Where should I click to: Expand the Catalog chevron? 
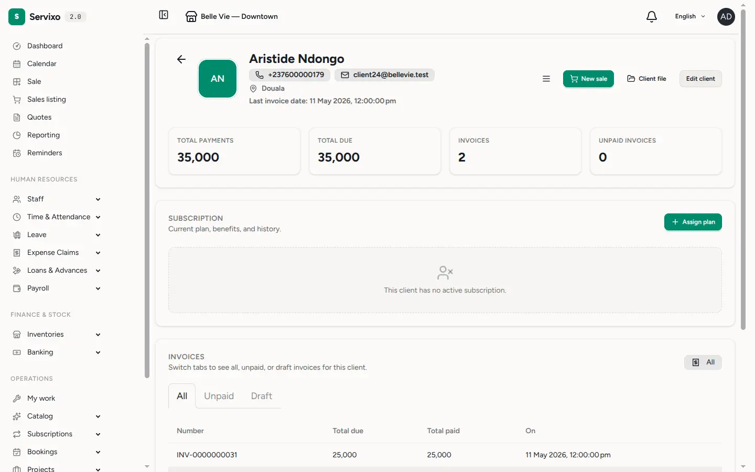click(98, 416)
